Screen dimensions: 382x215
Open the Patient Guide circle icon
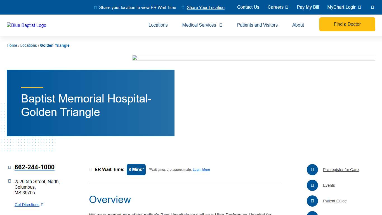(x=312, y=201)
